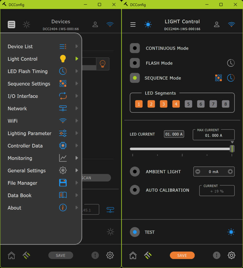
Task: Expand the Monitoring submenu arrow
Action: [77, 158]
